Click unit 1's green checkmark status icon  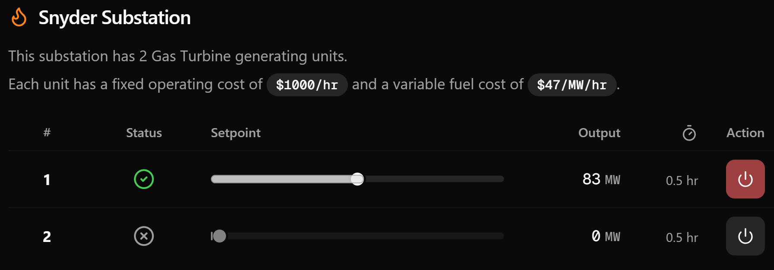tap(144, 179)
